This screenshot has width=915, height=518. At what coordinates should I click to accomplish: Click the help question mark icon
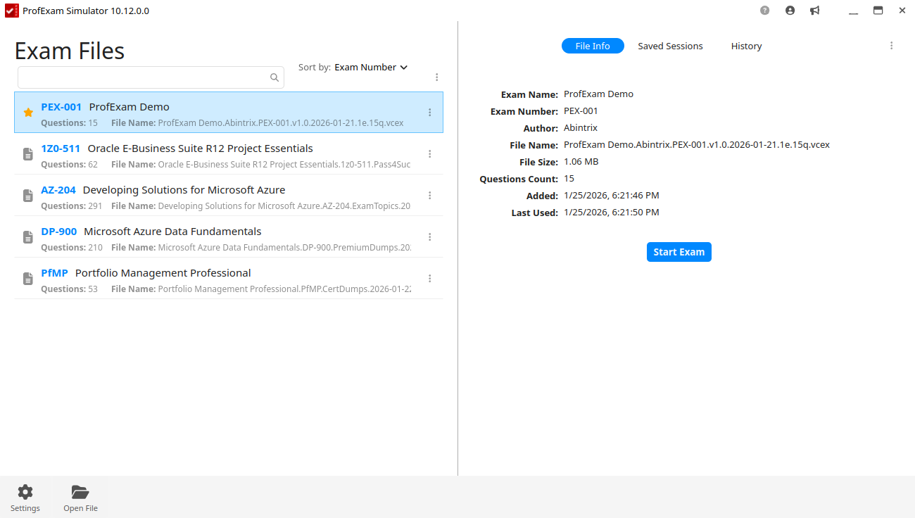click(765, 11)
